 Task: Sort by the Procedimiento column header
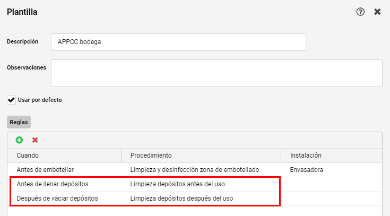point(201,155)
